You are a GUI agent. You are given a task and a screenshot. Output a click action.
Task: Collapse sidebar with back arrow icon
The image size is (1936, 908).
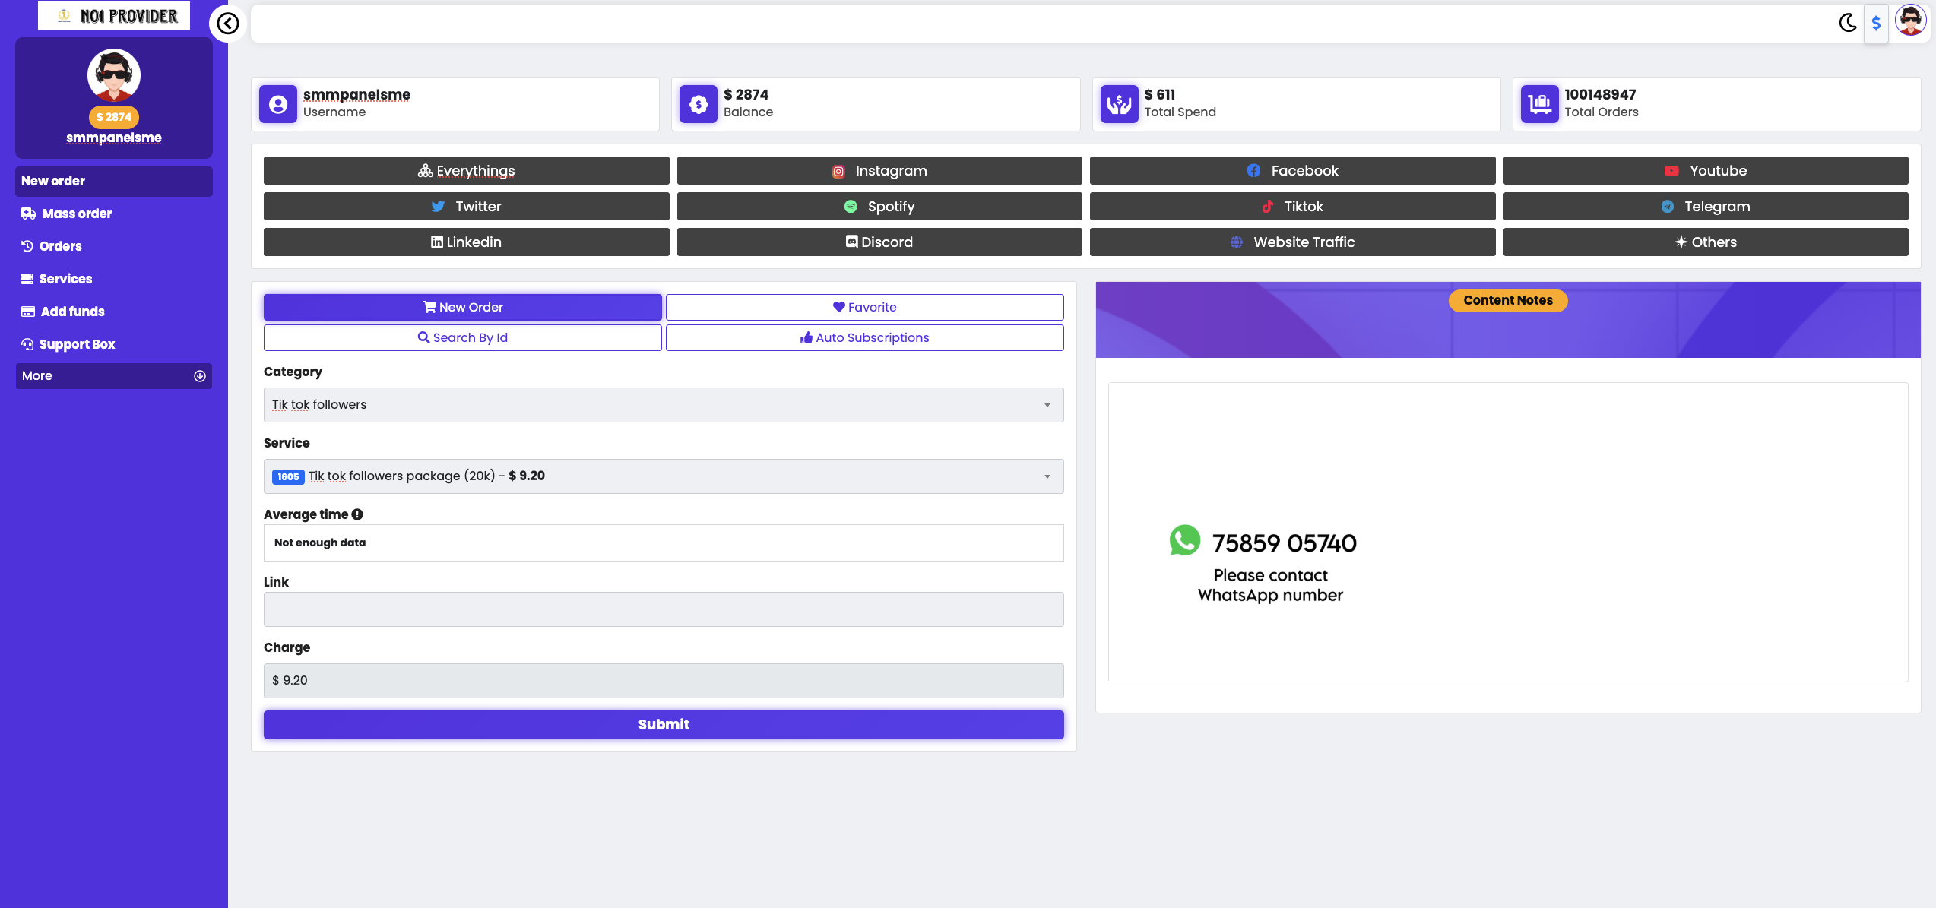click(x=227, y=24)
